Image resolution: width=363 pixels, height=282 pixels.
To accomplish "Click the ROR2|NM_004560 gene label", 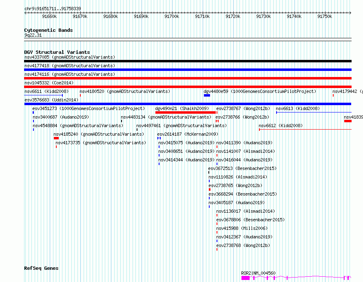I will point(258,273).
